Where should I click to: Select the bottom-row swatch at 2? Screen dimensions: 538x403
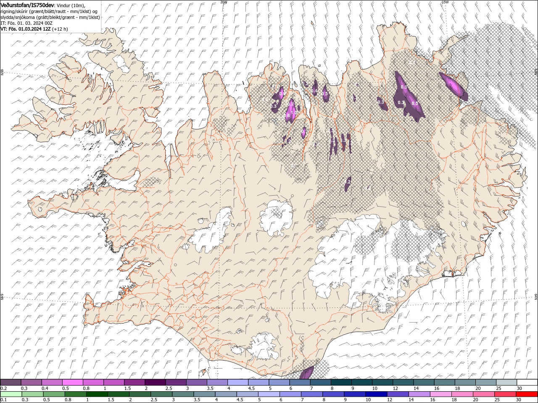(x=140, y=394)
